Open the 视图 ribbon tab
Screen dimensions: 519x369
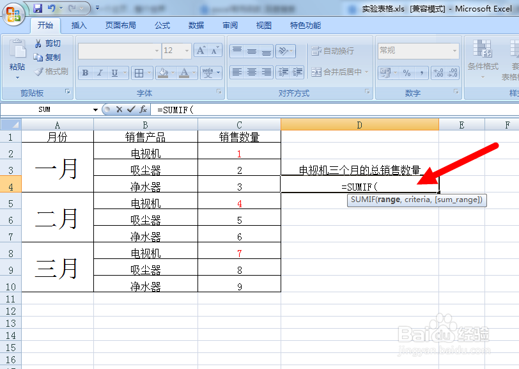tap(264, 26)
